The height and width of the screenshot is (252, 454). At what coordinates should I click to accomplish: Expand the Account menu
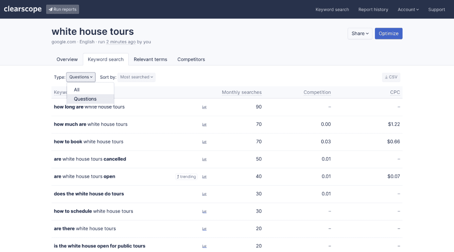pos(408,9)
